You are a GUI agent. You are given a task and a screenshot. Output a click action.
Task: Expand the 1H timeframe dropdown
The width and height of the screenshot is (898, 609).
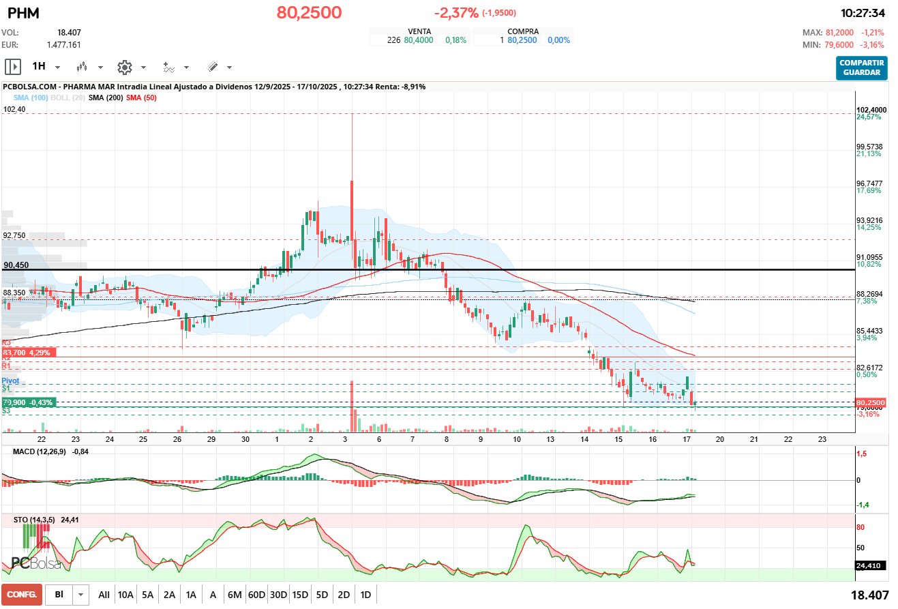click(x=57, y=68)
